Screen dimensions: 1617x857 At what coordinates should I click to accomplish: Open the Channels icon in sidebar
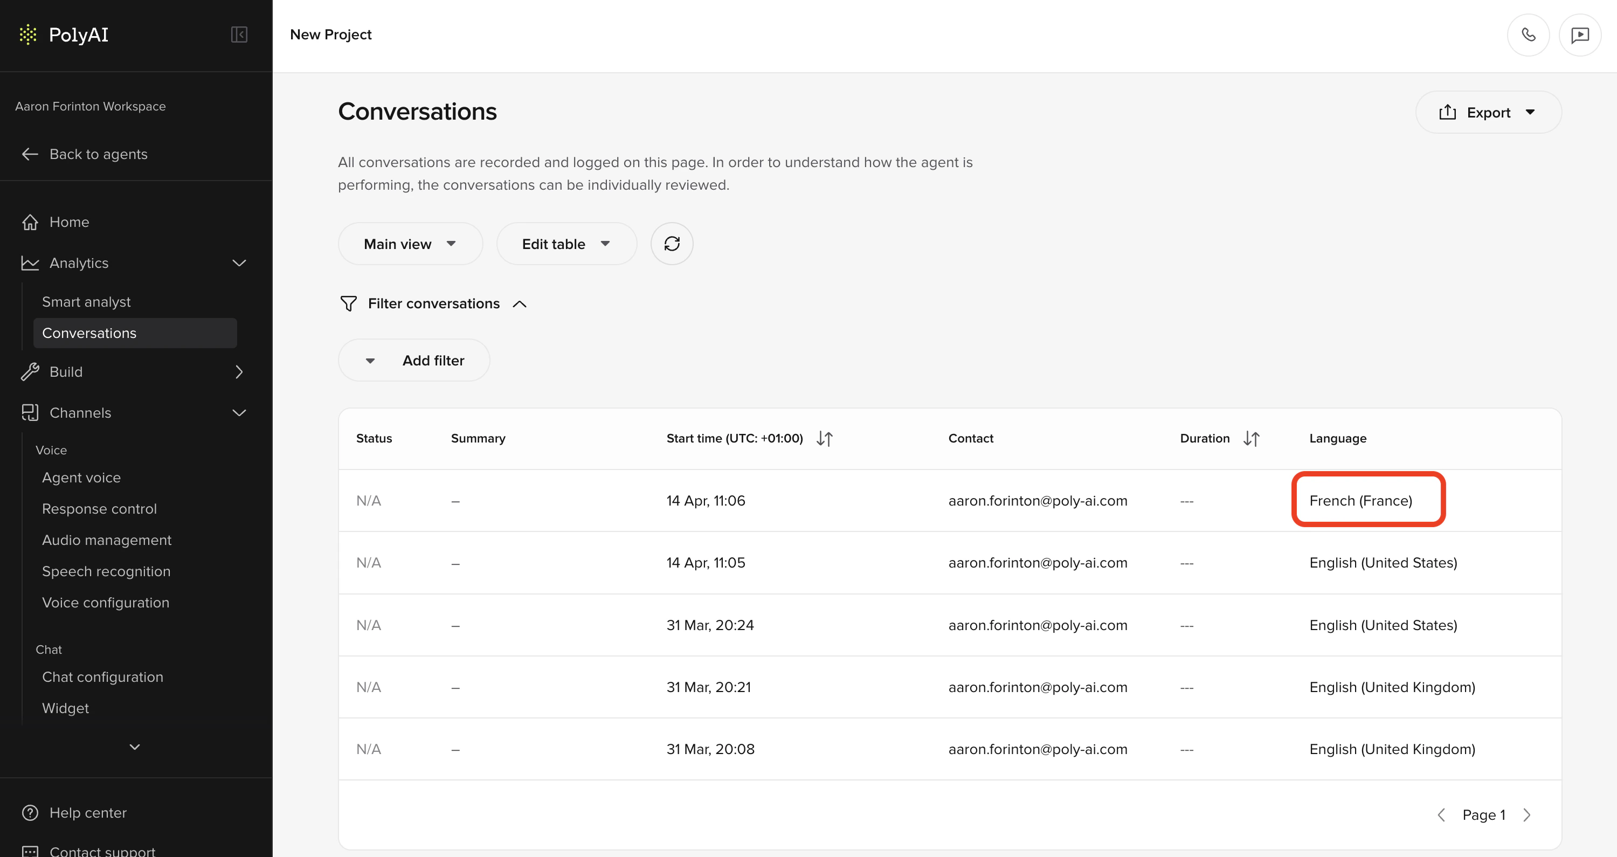pyautogui.click(x=30, y=412)
